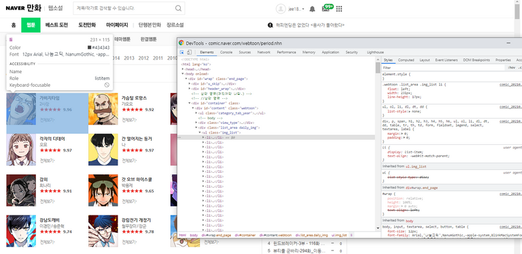Viewport: 522px width, 254px height.
Task: Collapse the div id="container" node
Action: click(190, 103)
